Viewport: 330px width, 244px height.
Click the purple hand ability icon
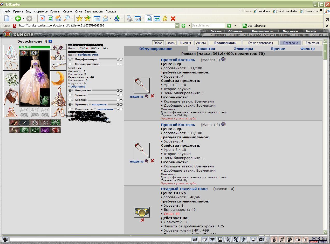pos(45,130)
